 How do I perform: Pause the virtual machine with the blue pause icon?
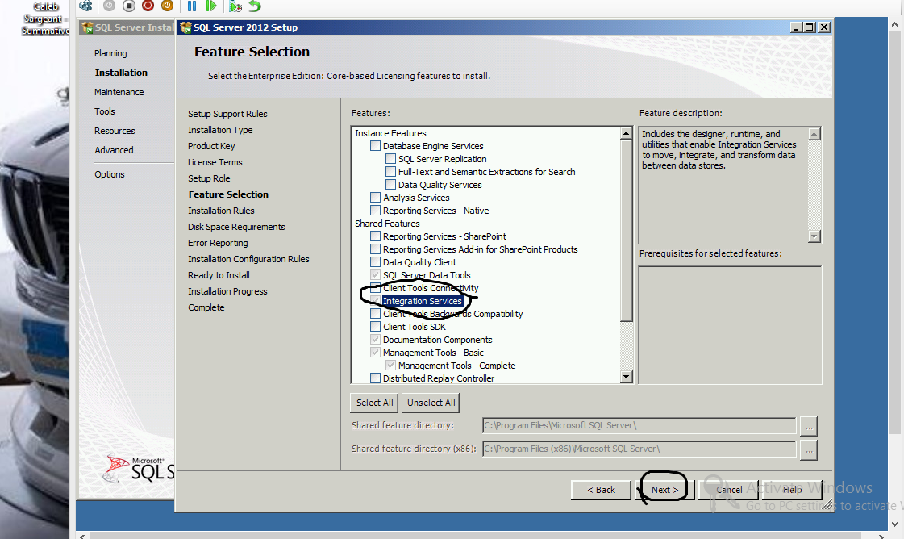(192, 6)
